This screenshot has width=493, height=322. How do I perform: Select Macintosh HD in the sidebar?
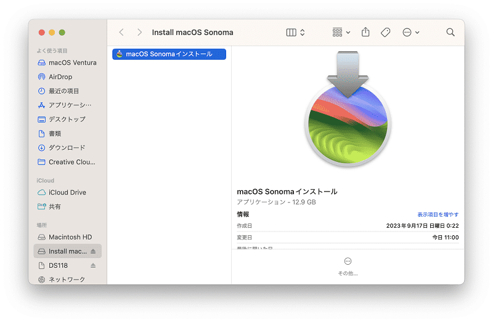(67, 237)
